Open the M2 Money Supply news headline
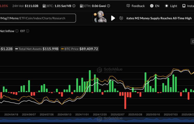This screenshot has height=124, width=194. (x=159, y=18)
